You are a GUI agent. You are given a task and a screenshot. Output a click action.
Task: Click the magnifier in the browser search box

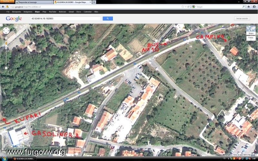[243, 7]
